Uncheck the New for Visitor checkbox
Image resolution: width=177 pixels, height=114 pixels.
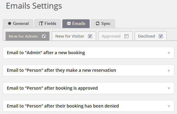coord(90,36)
